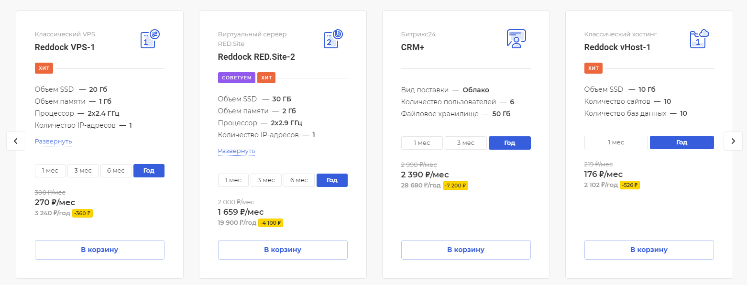This screenshot has height=285, width=747.
Task: Click the Классический VPS category label
Action: pos(65,34)
